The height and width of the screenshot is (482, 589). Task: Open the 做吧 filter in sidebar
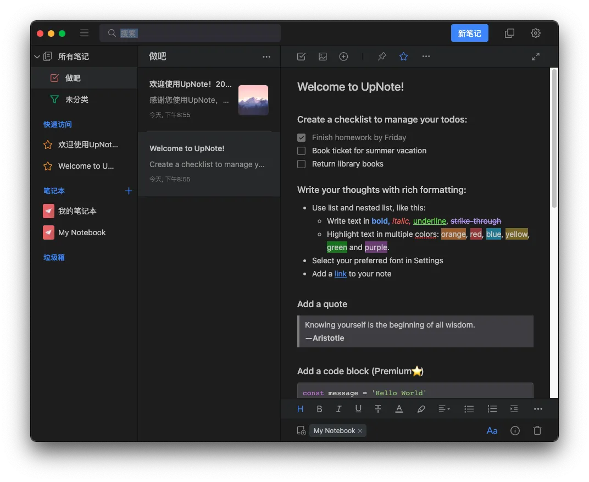84,78
